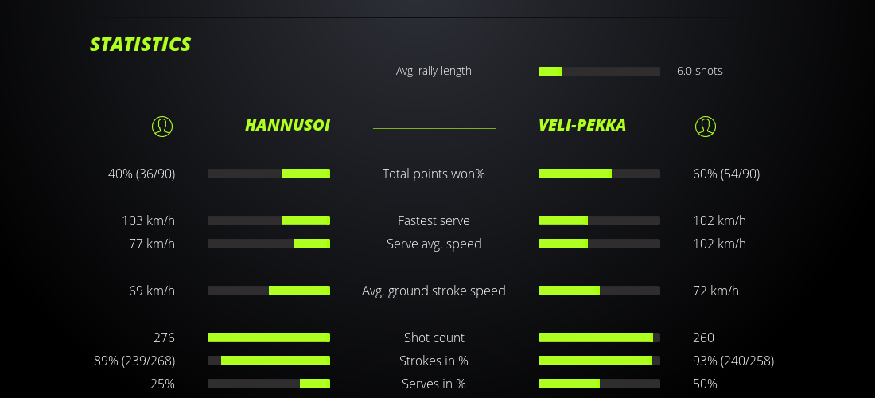Click the 6.0 shots value

(x=700, y=71)
